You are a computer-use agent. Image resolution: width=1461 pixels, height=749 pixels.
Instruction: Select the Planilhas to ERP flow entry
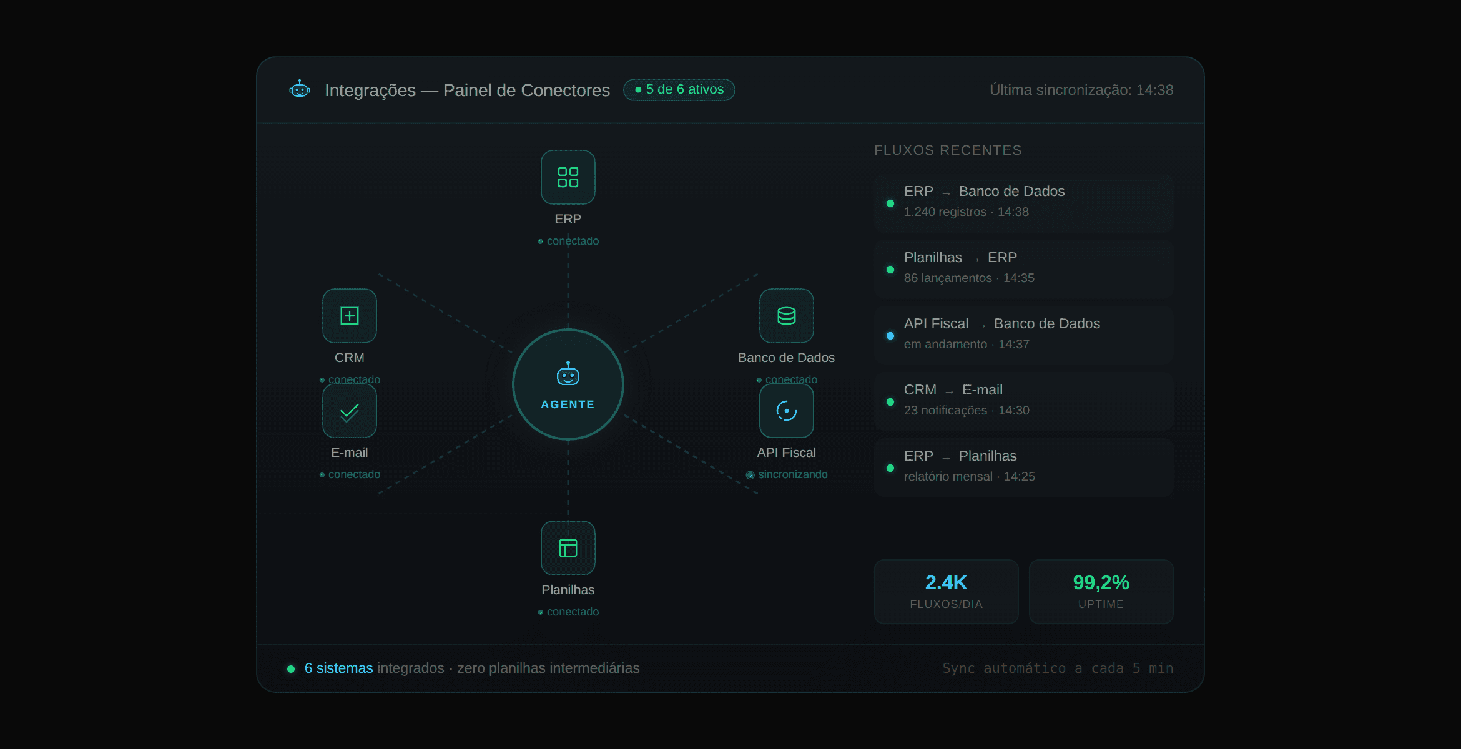[1023, 268]
